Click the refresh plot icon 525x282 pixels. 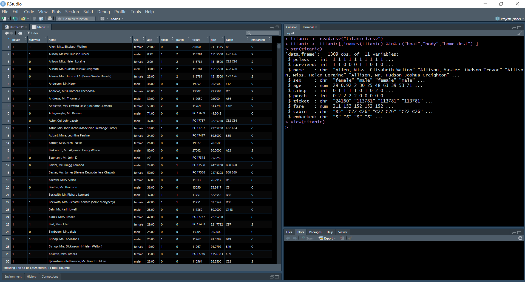520,238
